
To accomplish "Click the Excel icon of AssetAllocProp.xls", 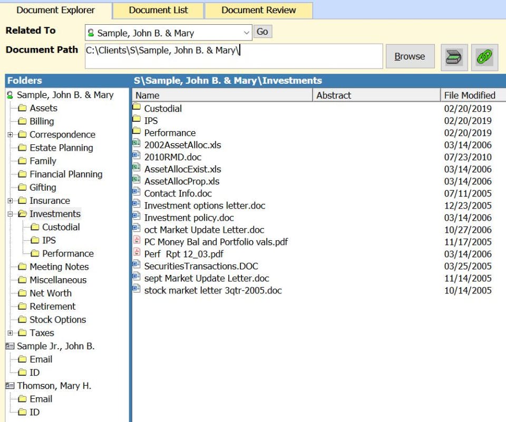I will [x=137, y=179].
